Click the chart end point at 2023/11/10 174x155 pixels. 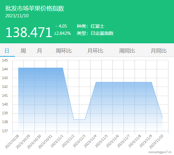(163, 118)
